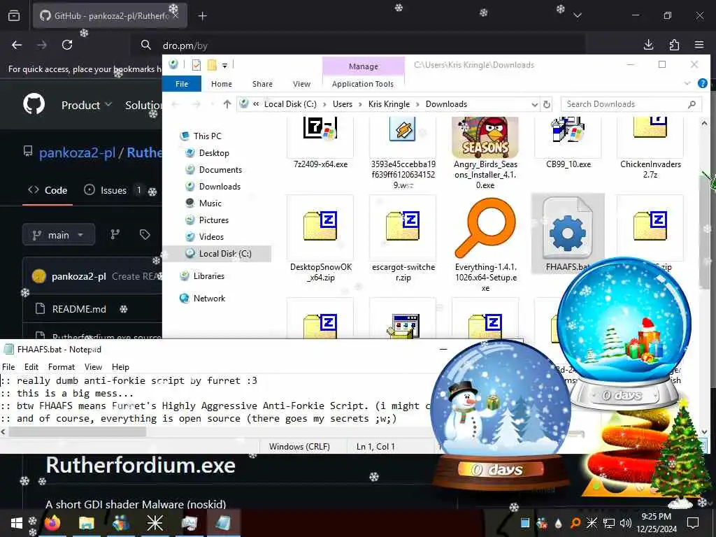Open a new Firefox tab
Image resolution: width=716 pixels, height=537 pixels.
202,16
